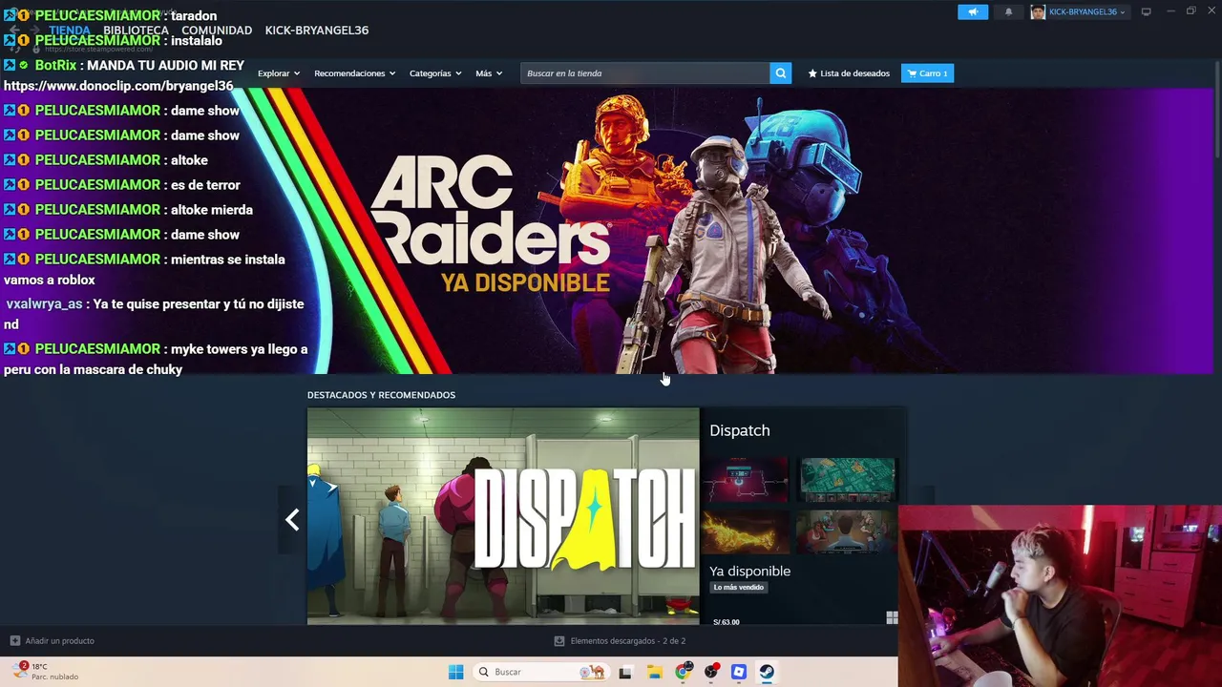
Task: Click the plus icon for Añadir un producto
Action: [x=14, y=640]
